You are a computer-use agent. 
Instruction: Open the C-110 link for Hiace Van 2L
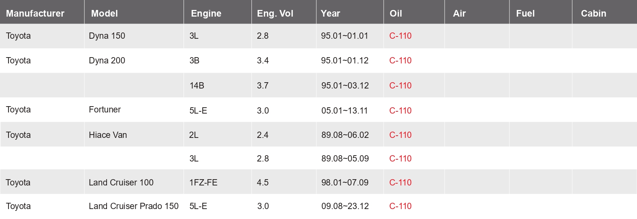tap(400, 135)
